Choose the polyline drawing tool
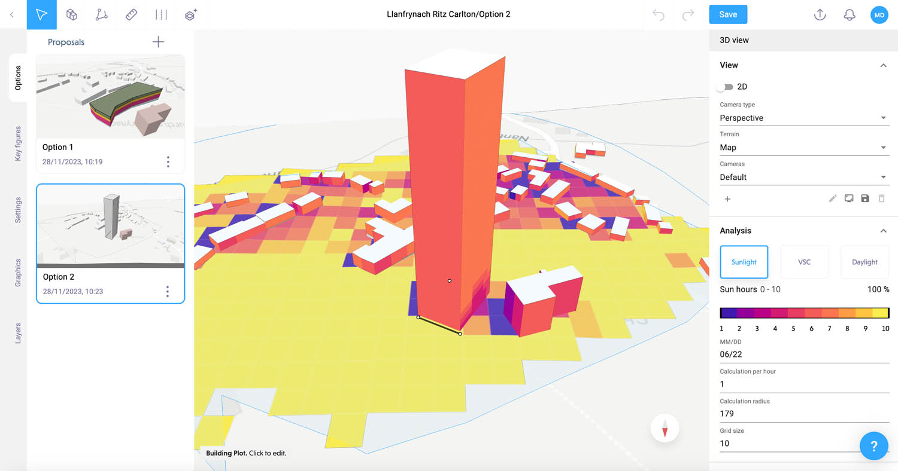 pos(102,15)
